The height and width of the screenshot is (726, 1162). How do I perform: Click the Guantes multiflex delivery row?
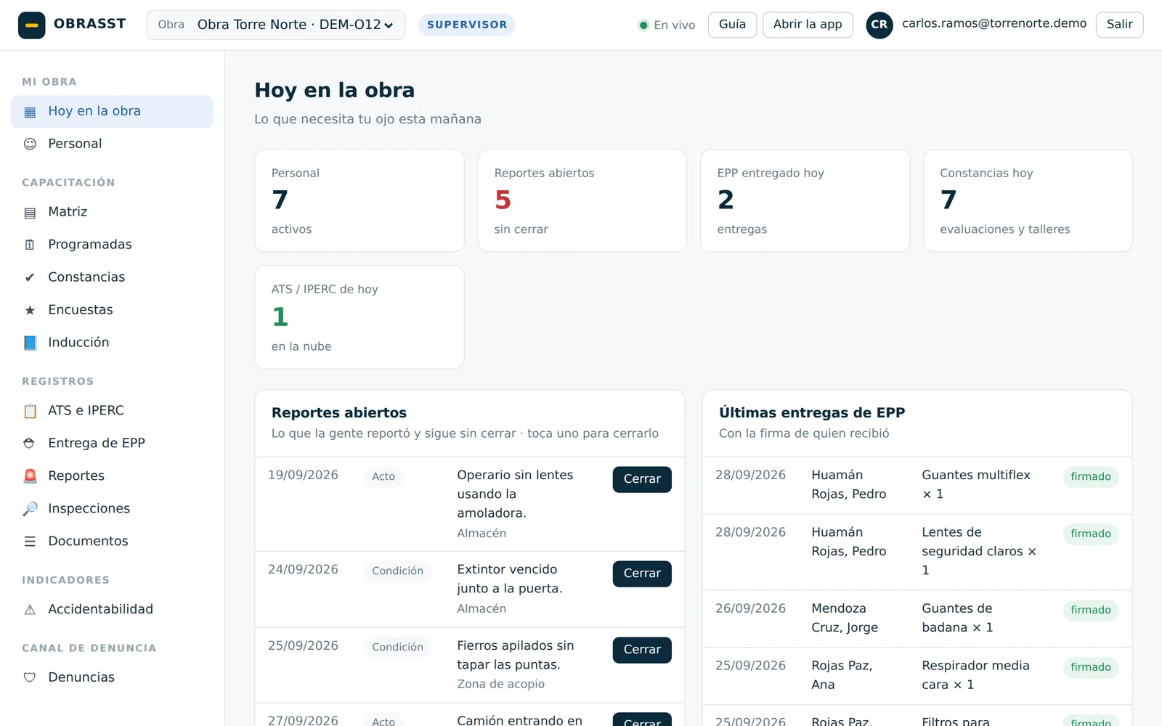[917, 485]
